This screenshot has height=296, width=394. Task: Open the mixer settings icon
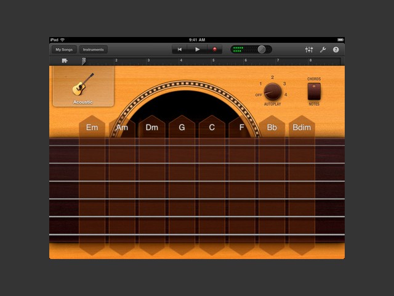click(x=309, y=49)
